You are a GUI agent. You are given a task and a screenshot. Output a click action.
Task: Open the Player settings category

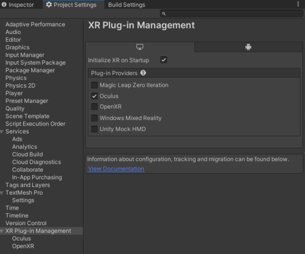[x=14, y=93]
